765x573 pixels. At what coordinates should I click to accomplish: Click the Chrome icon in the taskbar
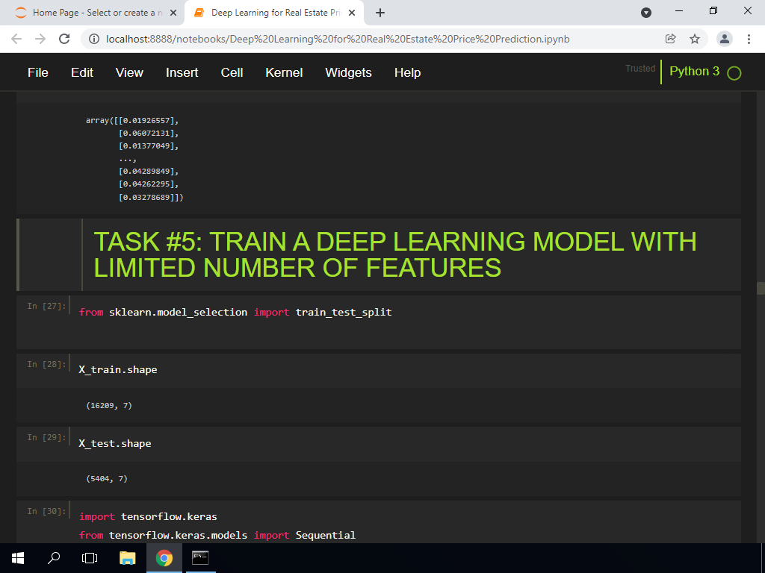click(164, 558)
